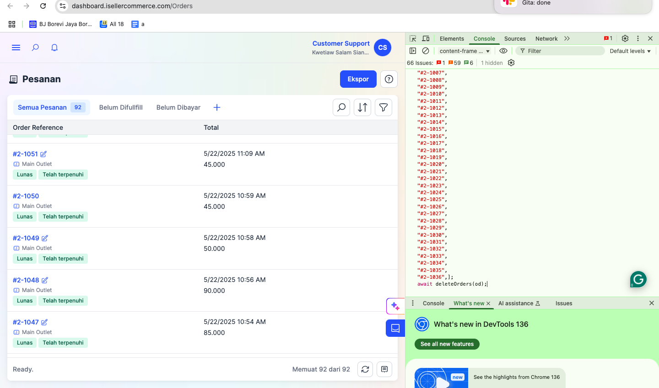Image resolution: width=659 pixels, height=388 pixels.
Task: Open the Default levels dropdown
Action: point(630,51)
